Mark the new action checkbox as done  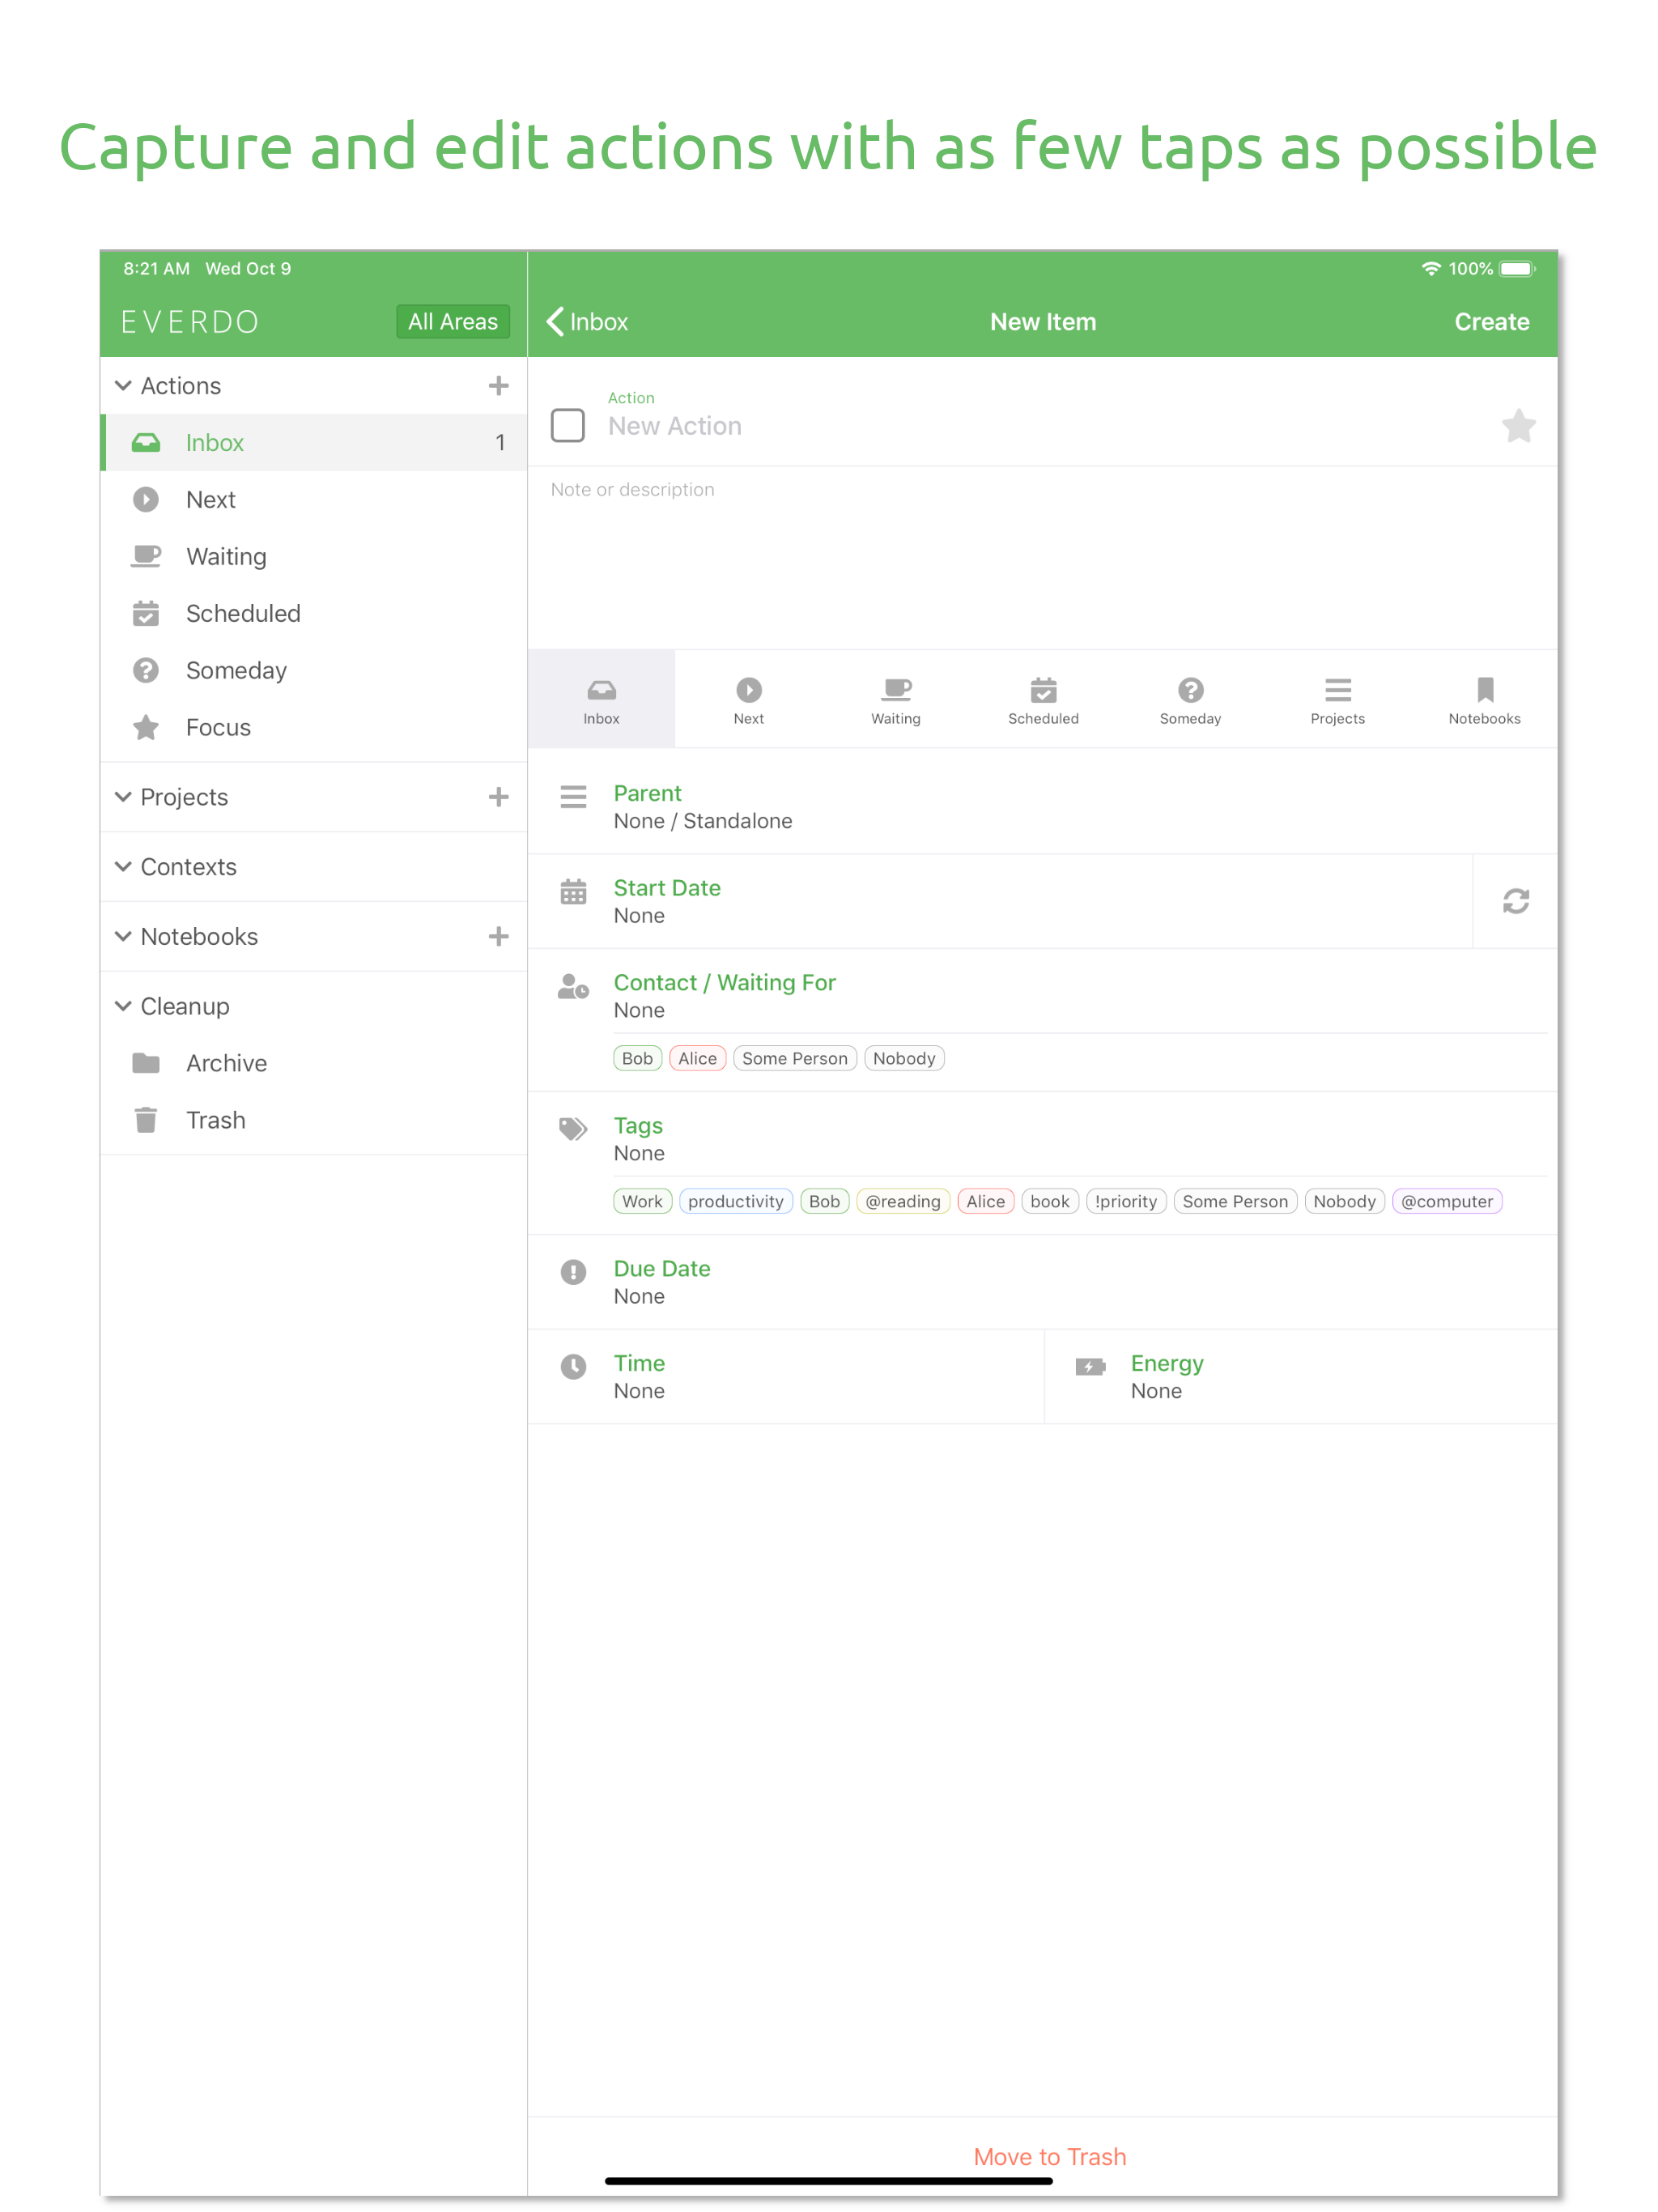(x=568, y=426)
